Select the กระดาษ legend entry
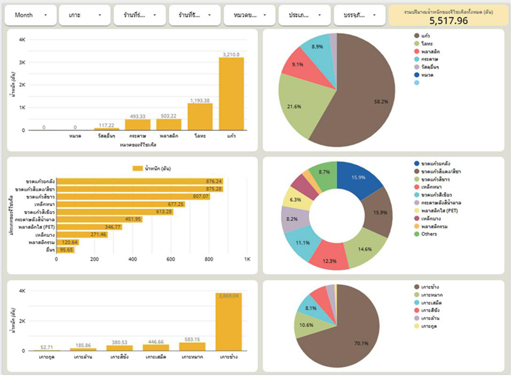The image size is (511, 376). coord(430,59)
